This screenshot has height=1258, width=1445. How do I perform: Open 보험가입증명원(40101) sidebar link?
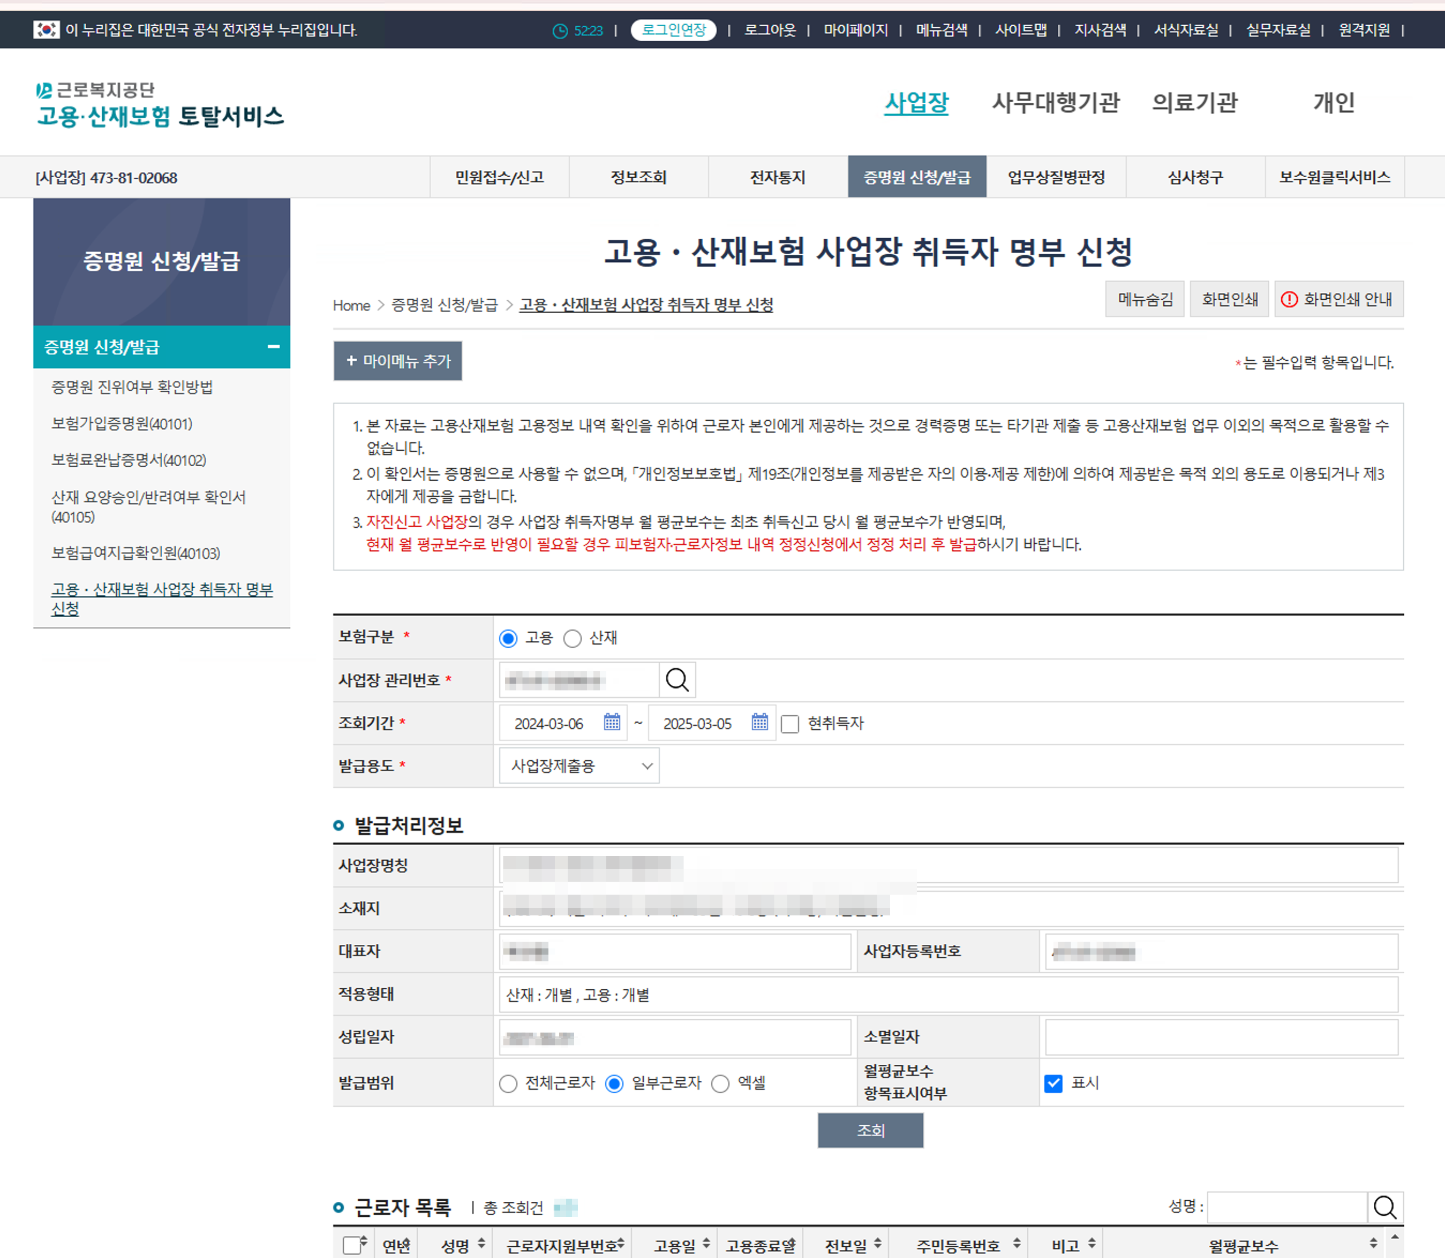click(122, 423)
